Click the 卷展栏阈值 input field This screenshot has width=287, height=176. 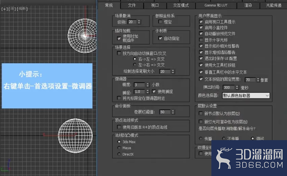pyautogui.click(x=165, y=112)
